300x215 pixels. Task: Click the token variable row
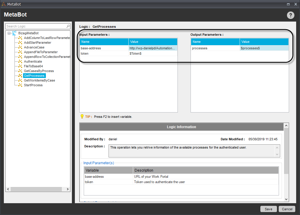(x=181, y=182)
